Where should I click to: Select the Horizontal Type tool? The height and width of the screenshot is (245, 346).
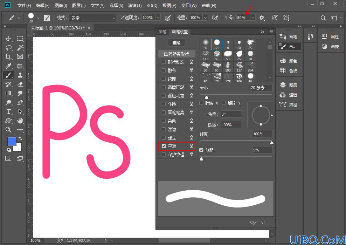(x=8, y=111)
